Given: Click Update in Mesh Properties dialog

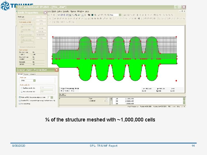Looking at the screenshot, I should coord(41,28).
